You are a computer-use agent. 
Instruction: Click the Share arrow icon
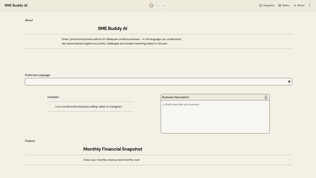[x=294, y=6]
